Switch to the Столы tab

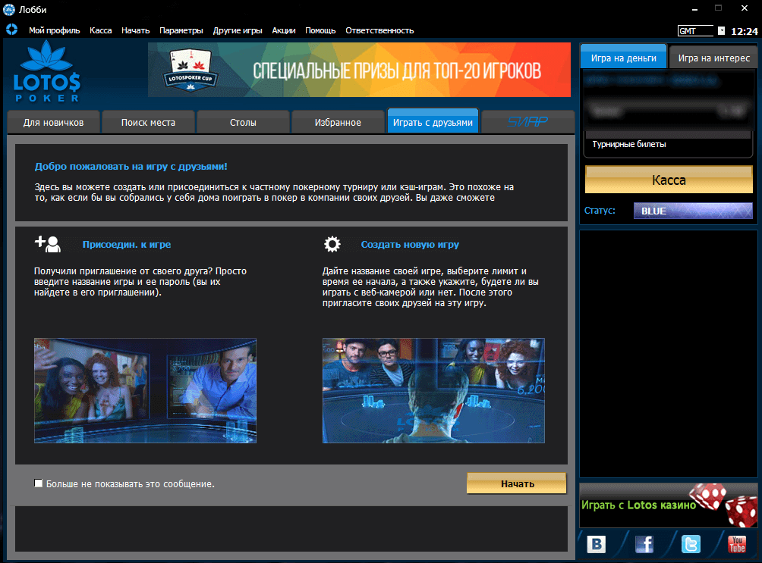243,122
